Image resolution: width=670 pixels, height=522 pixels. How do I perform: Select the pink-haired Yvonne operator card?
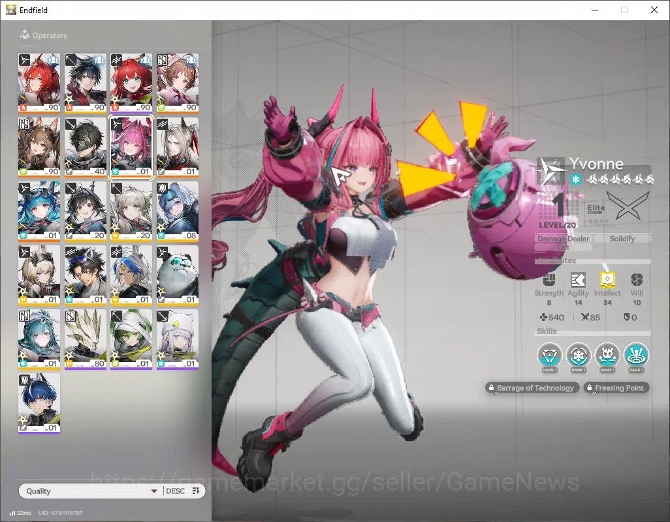(x=131, y=147)
